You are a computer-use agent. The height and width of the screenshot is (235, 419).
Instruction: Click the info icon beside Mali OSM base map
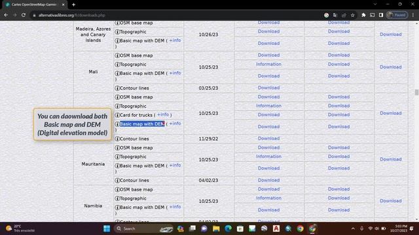tap(117, 55)
